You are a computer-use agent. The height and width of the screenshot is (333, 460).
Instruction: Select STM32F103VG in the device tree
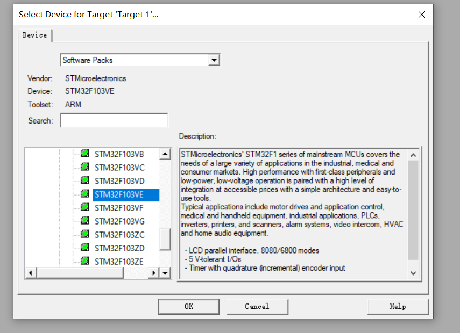(119, 221)
